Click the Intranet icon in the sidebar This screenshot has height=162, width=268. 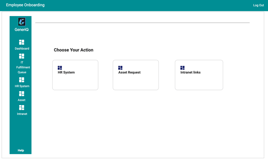pos(22,107)
